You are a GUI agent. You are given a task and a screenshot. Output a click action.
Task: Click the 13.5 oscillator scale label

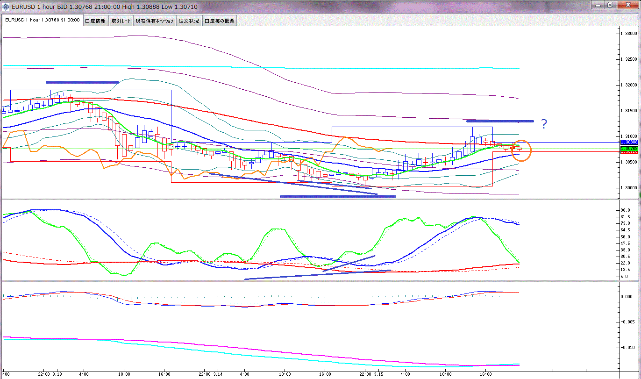[626, 270]
